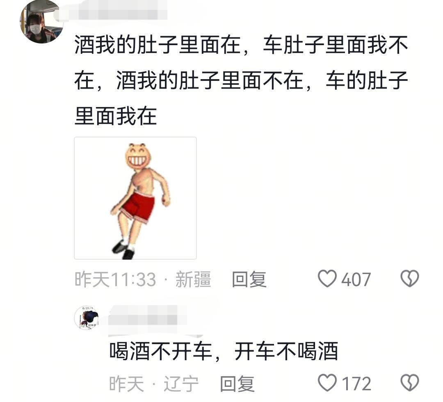
Task: Open the masked commenter's profile avatar
Action: click(41, 22)
